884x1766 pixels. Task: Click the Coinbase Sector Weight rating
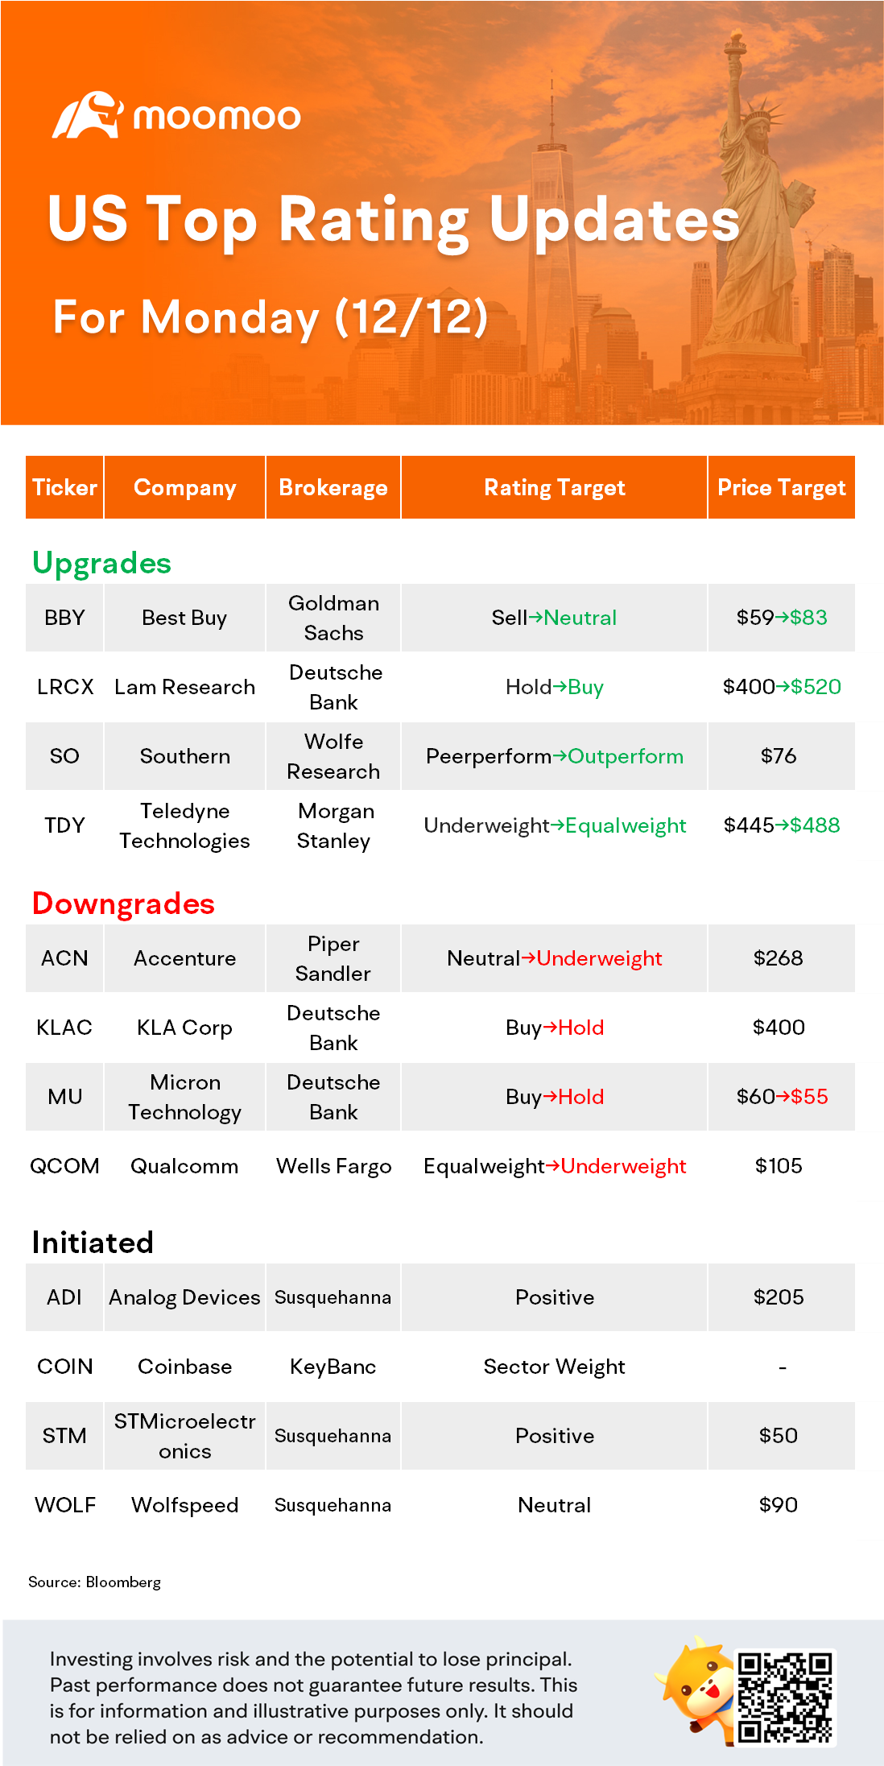pyautogui.click(x=554, y=1367)
